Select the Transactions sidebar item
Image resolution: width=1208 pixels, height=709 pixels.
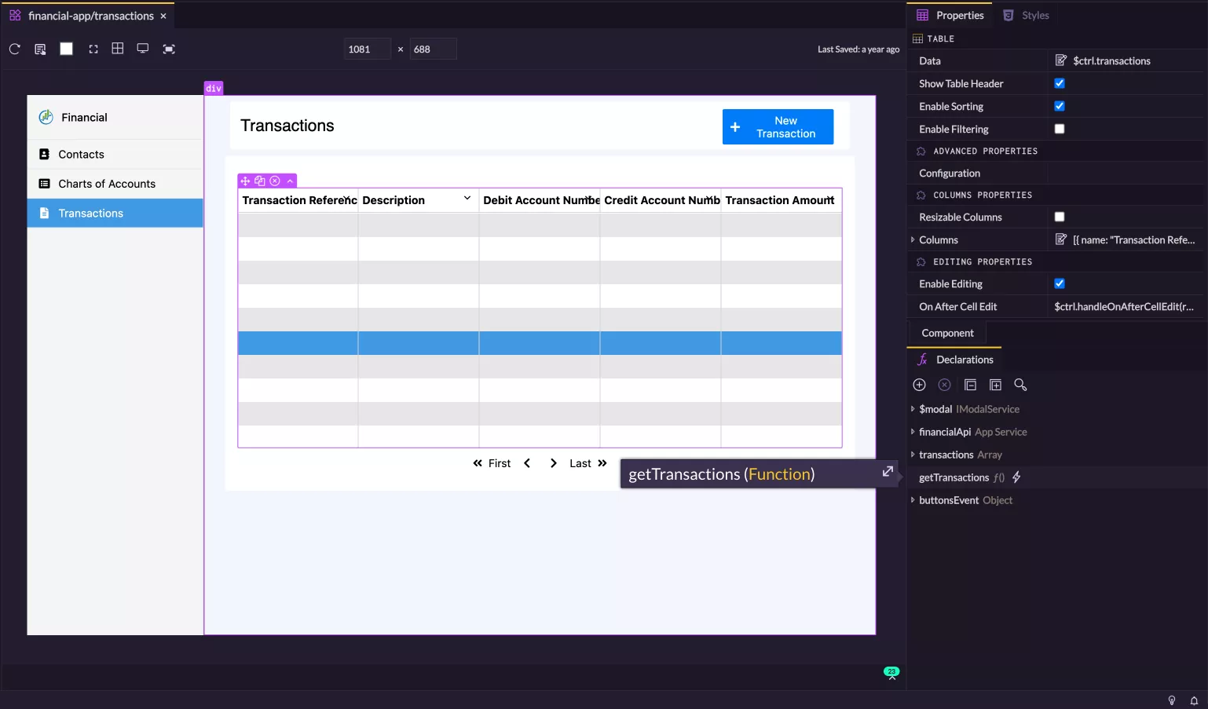click(115, 214)
